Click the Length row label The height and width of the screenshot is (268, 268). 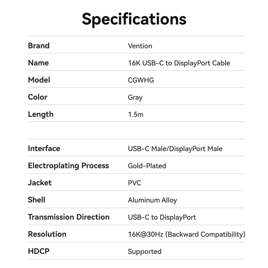click(x=41, y=114)
